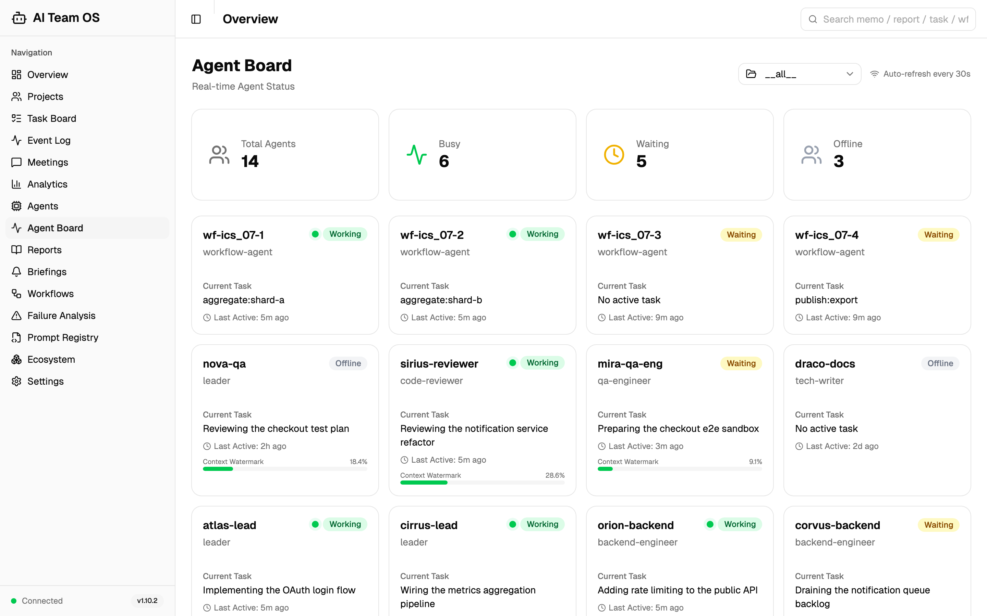987x616 pixels.
Task: Click 'aggregate:shard-a' task text
Action: [x=243, y=300]
